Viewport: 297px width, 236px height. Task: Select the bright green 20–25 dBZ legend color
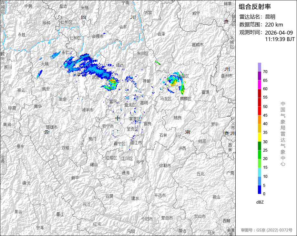click(260, 155)
